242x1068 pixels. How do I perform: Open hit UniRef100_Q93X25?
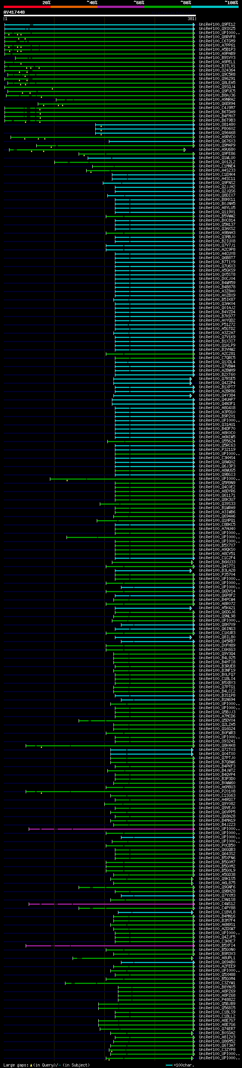point(217,29)
